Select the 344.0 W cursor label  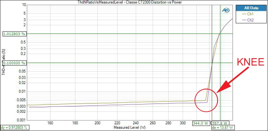[x=201, y=123]
